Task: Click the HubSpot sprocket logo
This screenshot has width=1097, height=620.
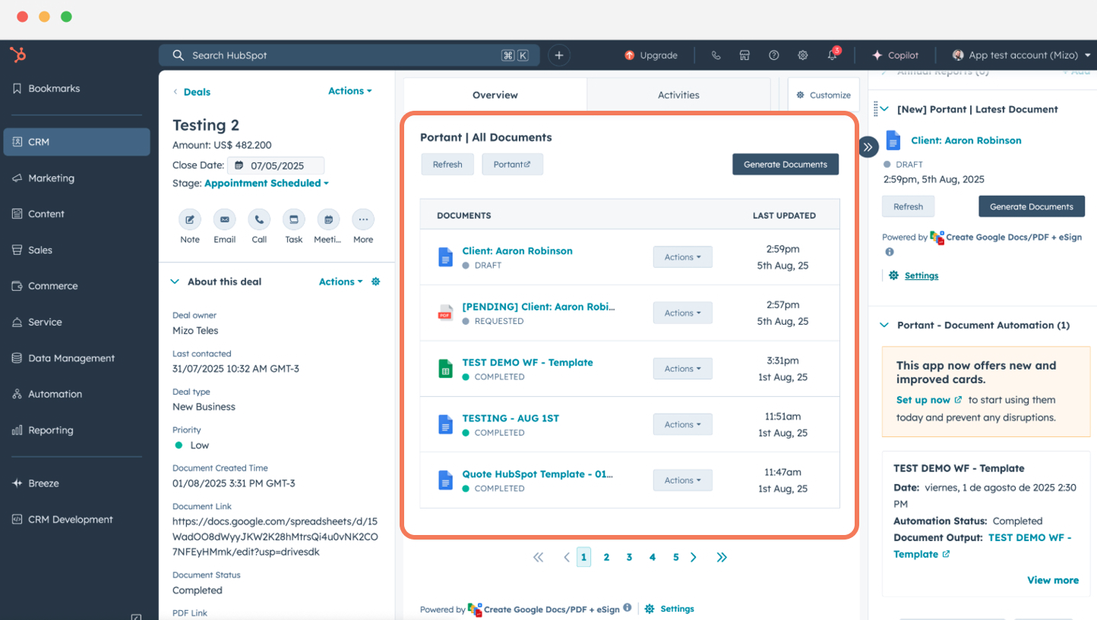Action: (x=18, y=55)
